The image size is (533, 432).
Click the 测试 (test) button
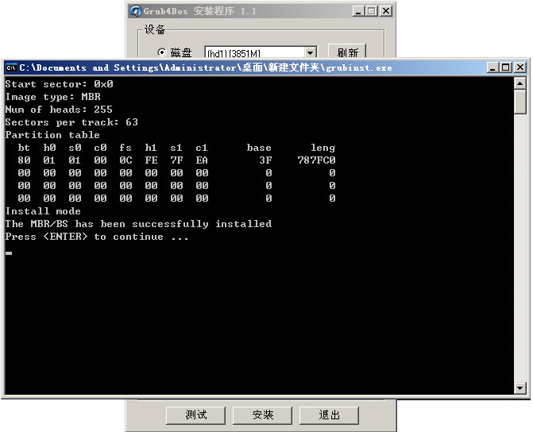196,415
